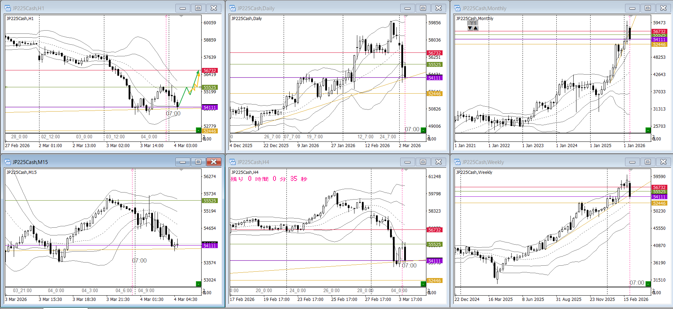Image resolution: width=673 pixels, height=309 pixels.
Task: Click the chart shift triangle in Weekly chart
Action: tap(631, 170)
